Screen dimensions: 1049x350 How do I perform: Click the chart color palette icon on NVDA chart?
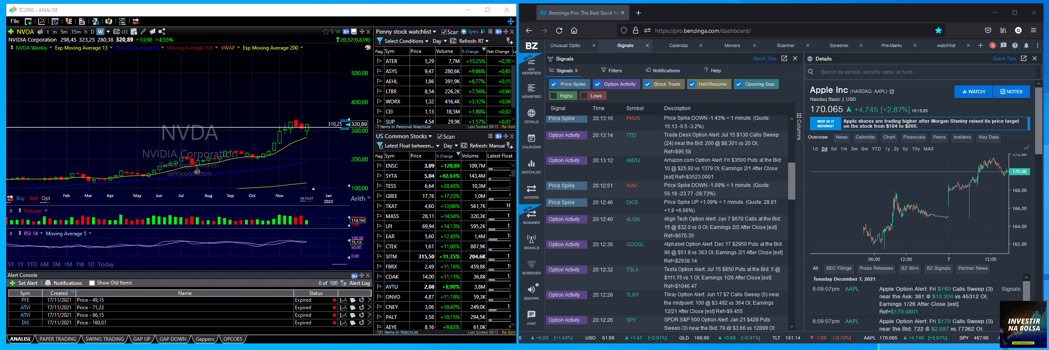(x=368, y=48)
